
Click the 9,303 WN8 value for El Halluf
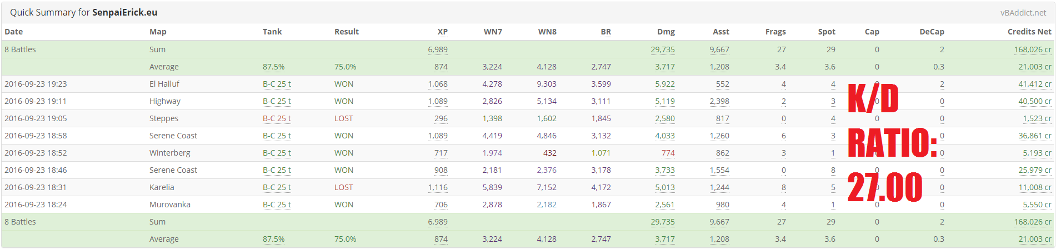[x=547, y=84]
